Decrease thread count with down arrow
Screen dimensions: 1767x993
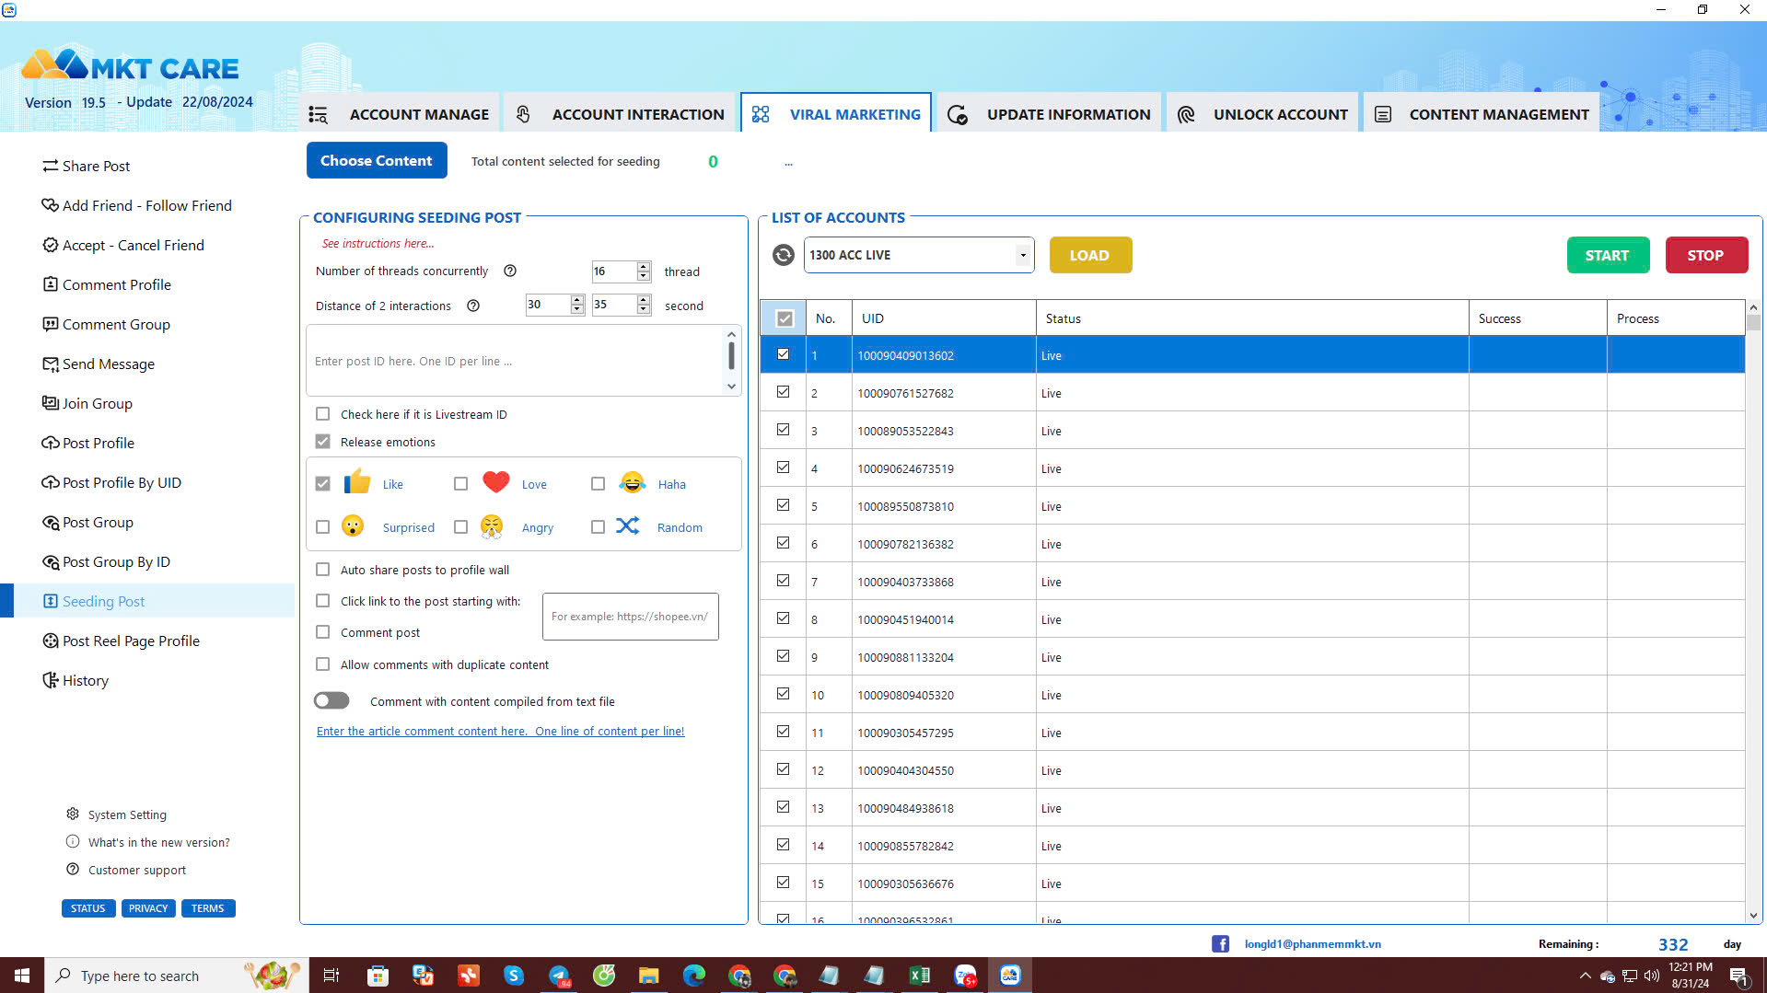(644, 276)
